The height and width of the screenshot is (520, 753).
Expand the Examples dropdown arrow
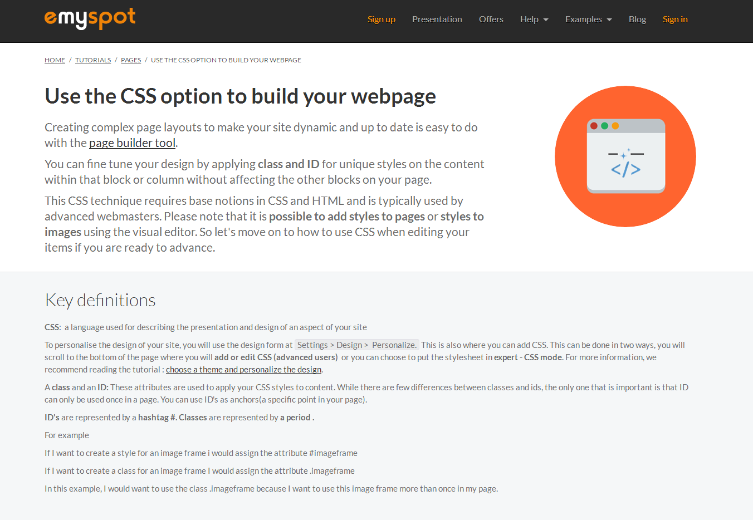pos(609,19)
